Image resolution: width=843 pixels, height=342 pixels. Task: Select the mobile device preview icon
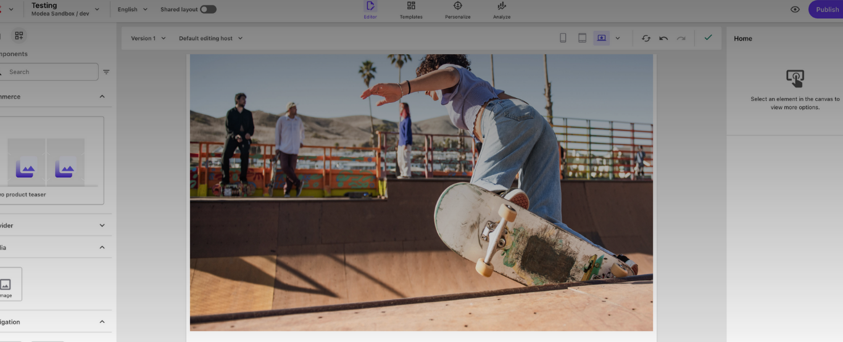563,38
